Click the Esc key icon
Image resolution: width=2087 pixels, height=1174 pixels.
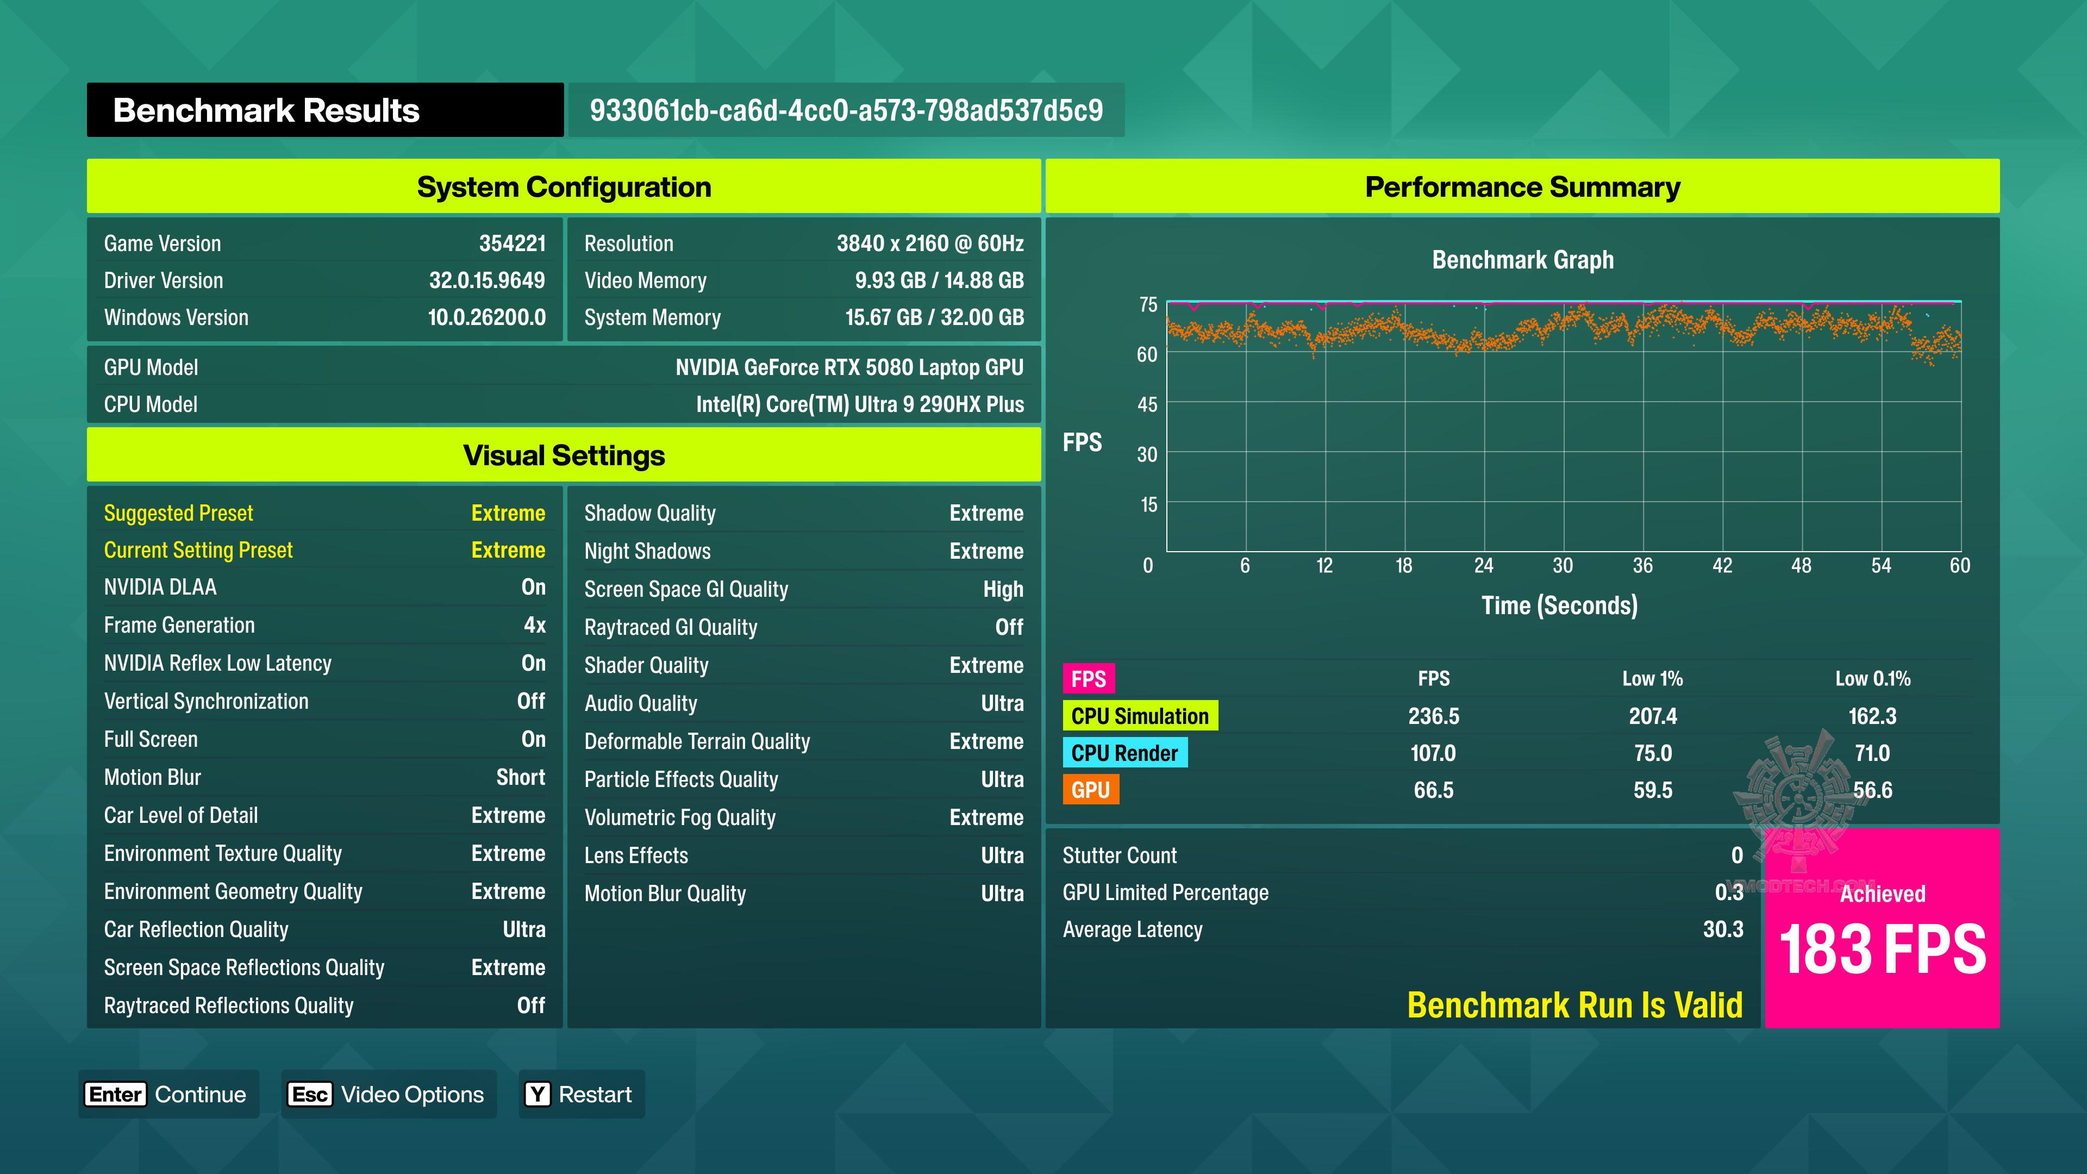309,1095
